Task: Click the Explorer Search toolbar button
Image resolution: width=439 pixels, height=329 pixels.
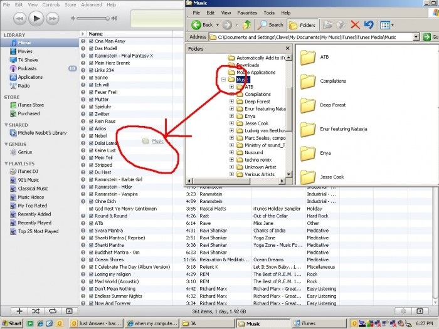Action: (270, 25)
